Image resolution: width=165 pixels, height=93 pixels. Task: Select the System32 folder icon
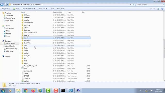pyautogui.click(x=22, y=40)
